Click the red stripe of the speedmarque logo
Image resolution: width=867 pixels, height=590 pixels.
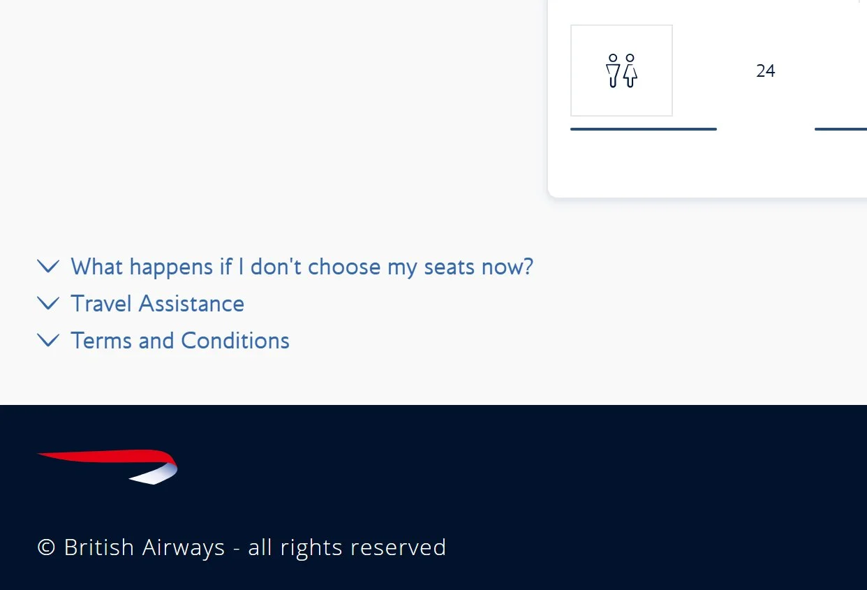[x=105, y=456]
